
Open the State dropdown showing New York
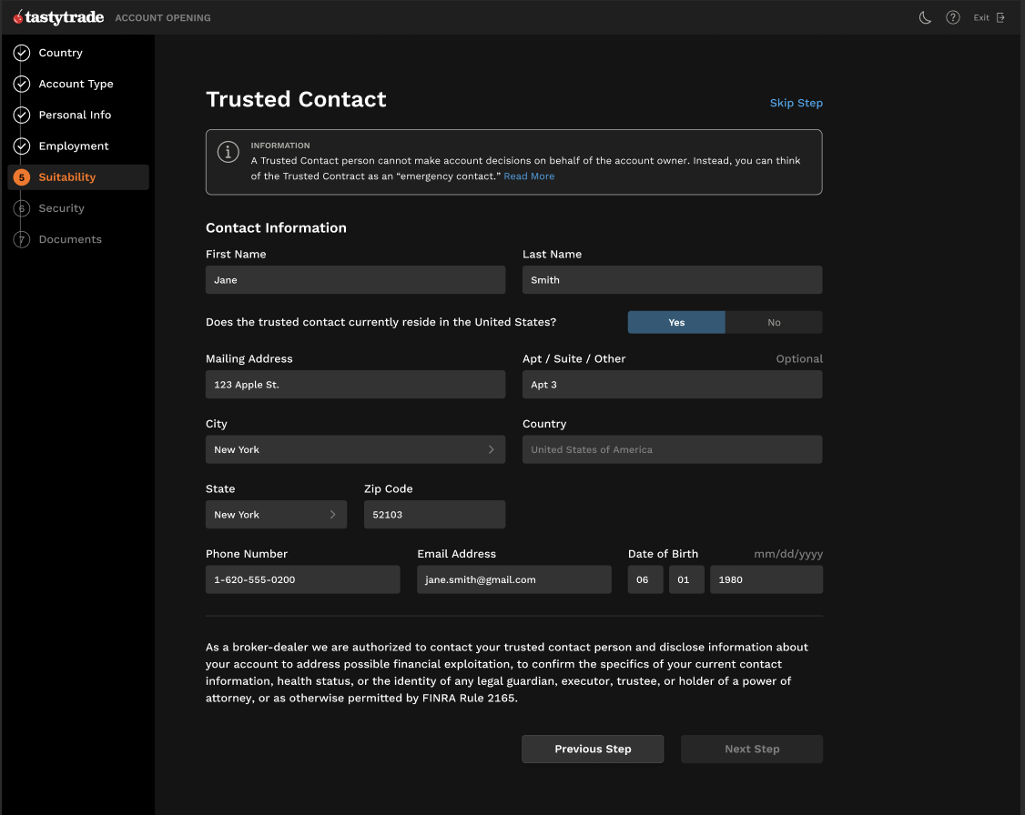[x=277, y=515]
